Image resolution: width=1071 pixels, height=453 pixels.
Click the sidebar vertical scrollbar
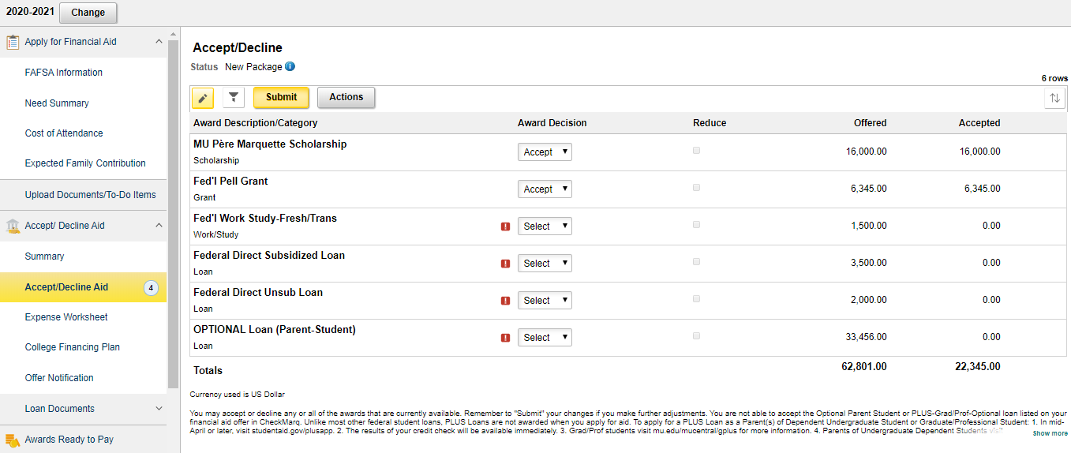pos(173,213)
